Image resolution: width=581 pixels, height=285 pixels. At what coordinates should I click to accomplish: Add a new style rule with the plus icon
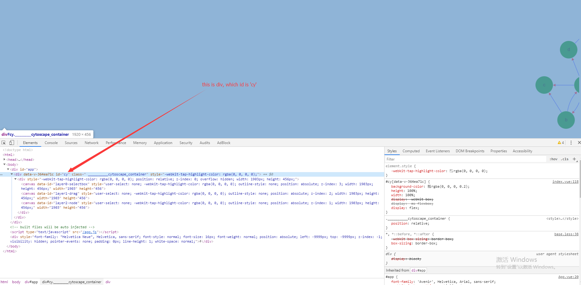[575, 159]
